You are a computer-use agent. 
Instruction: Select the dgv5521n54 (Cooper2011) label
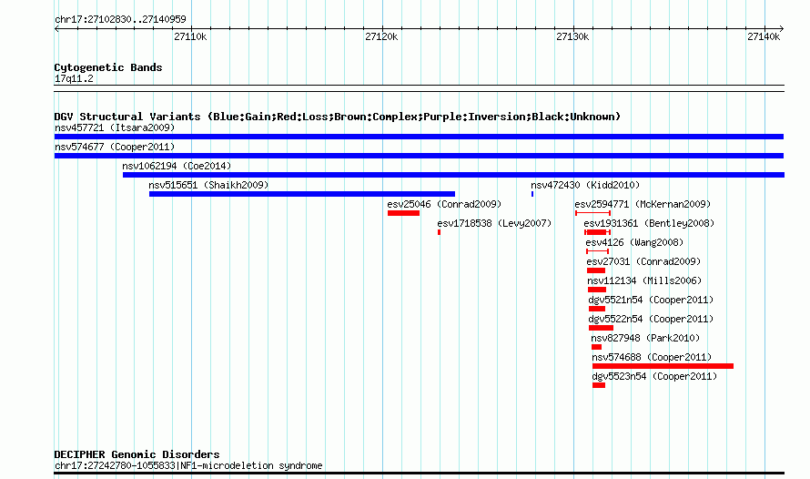[651, 300]
